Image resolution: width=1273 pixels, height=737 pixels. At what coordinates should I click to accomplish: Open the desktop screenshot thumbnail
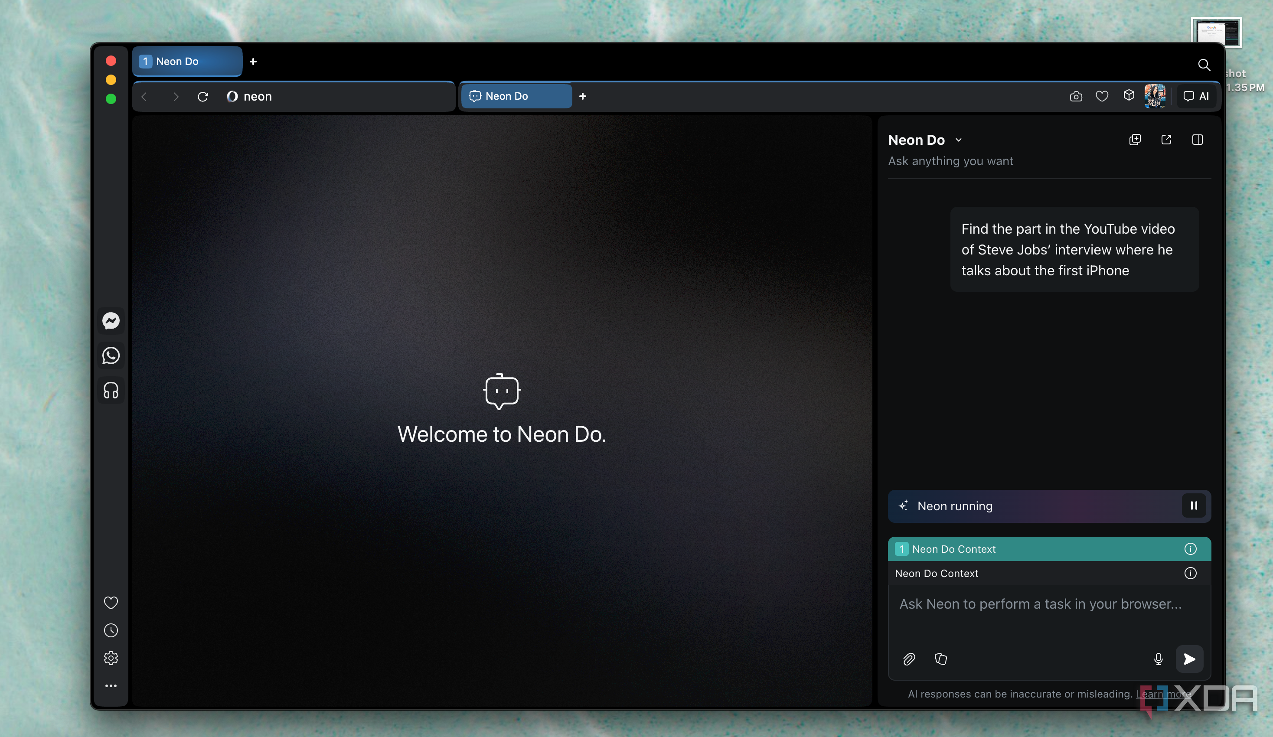pyautogui.click(x=1216, y=33)
